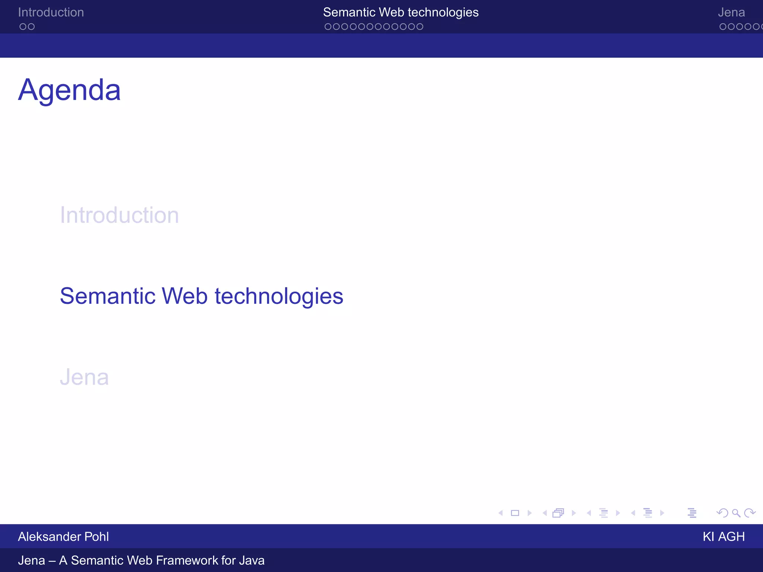Select first circle under Jena header
763x572 pixels.
click(723, 27)
